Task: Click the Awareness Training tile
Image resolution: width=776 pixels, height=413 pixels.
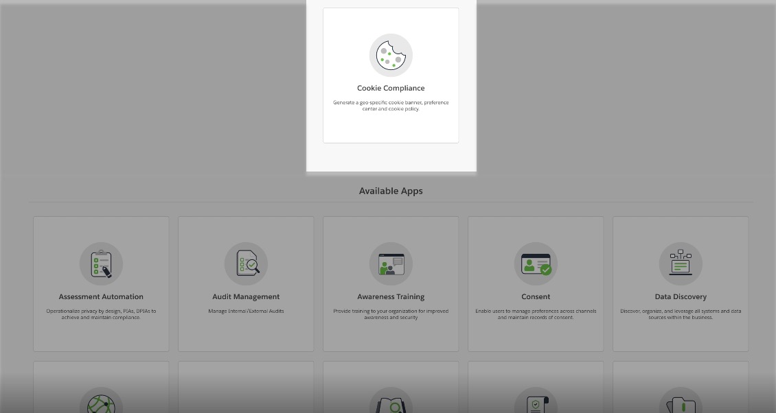Action: (x=391, y=284)
